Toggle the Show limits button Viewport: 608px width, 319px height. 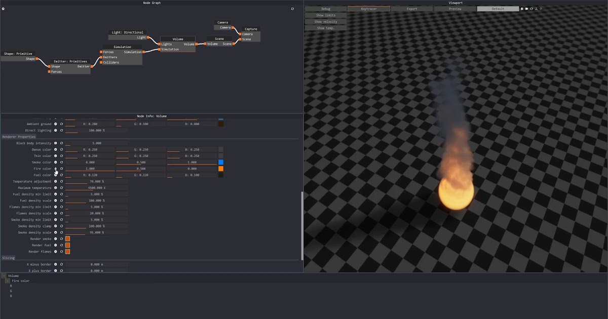pos(325,15)
